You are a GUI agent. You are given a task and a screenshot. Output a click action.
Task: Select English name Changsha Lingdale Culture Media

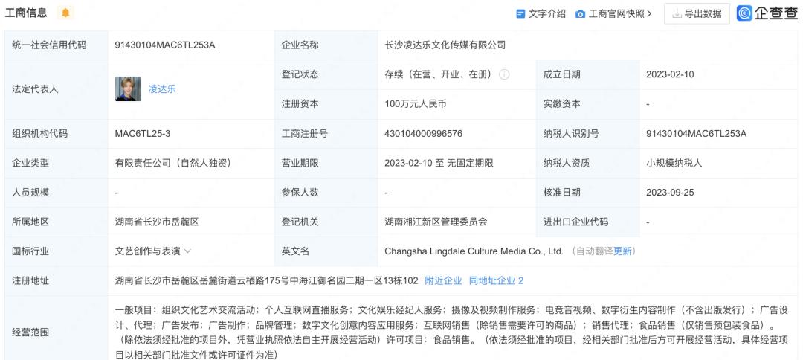click(474, 251)
